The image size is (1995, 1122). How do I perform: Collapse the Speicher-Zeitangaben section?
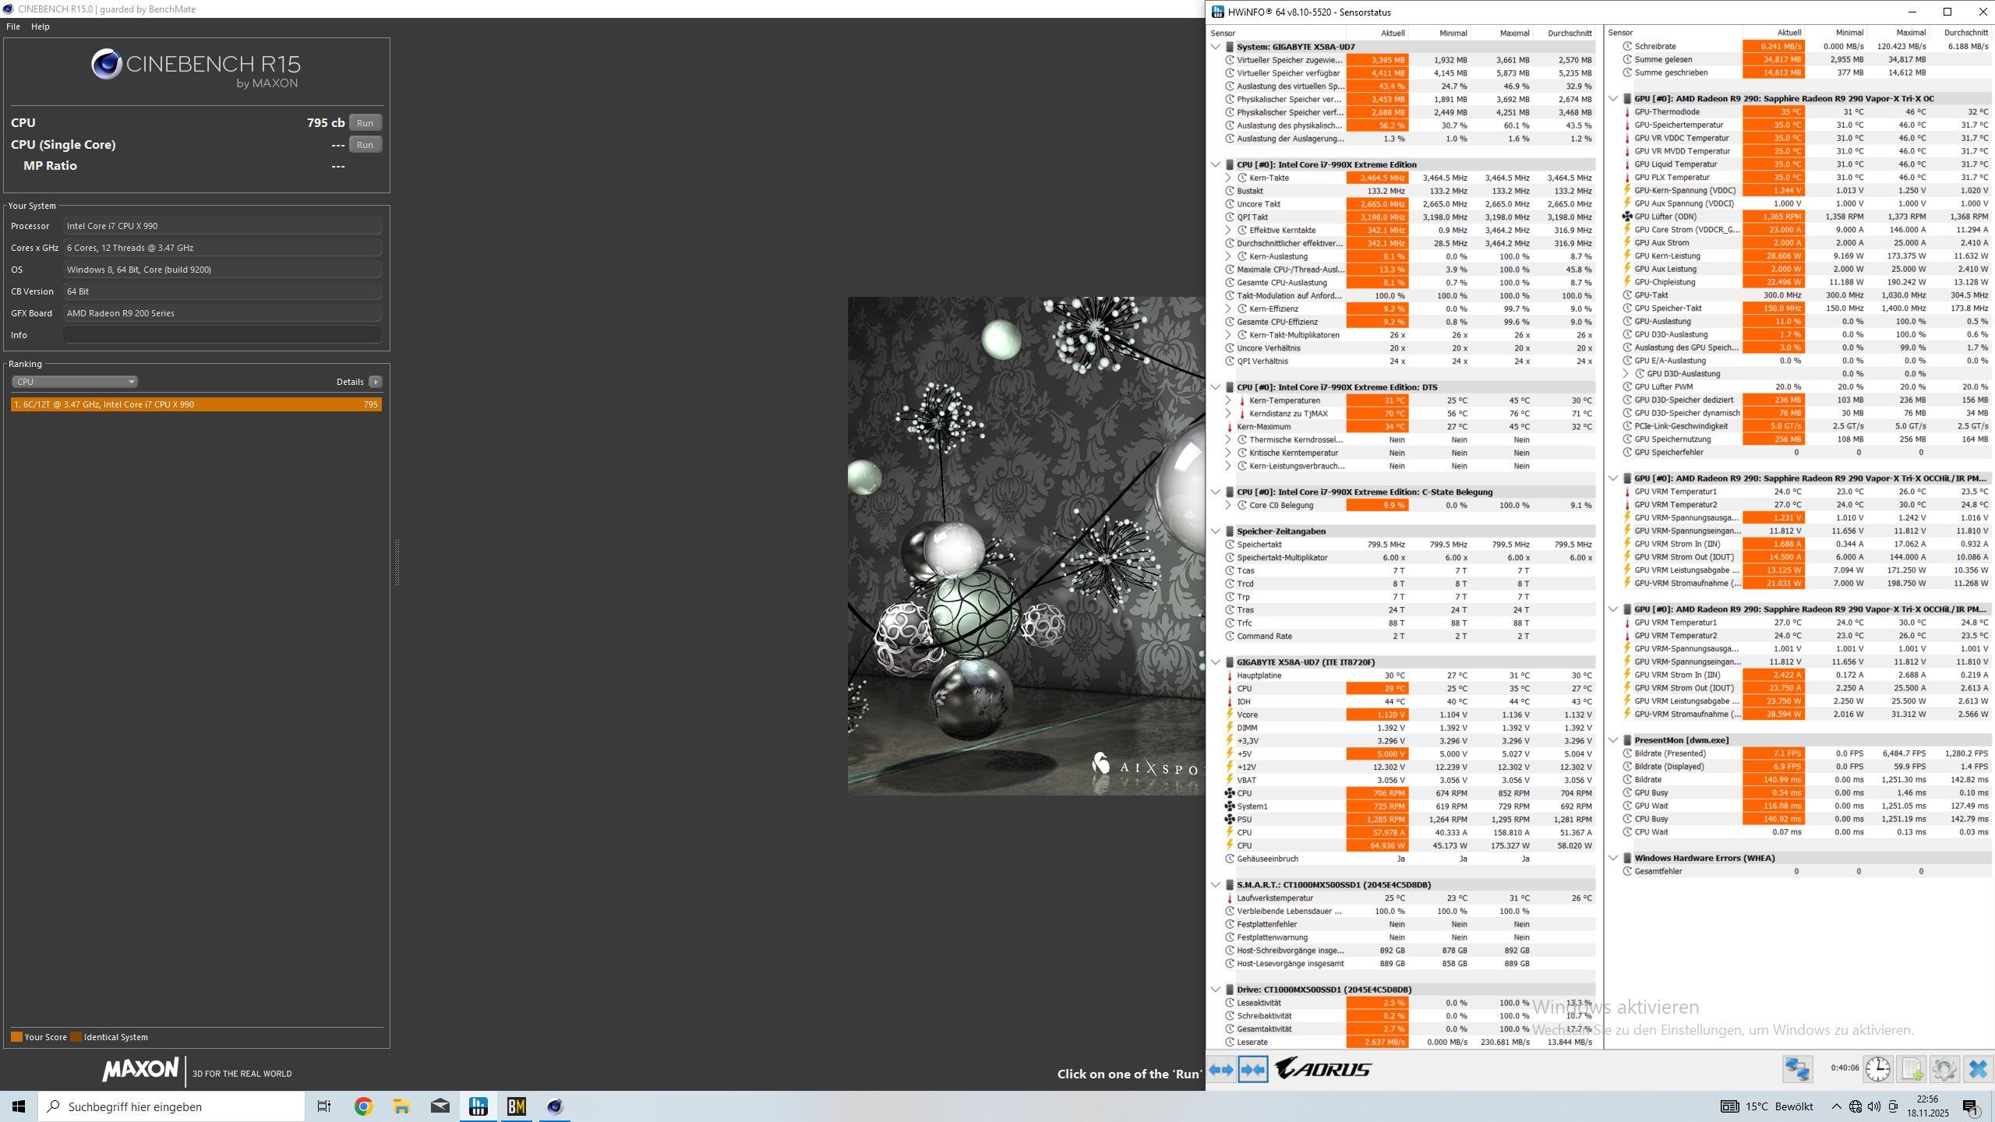[x=1215, y=531]
